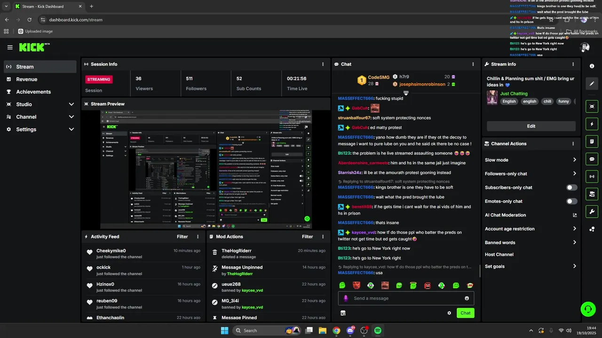Toggle Subscribers-only chat switch
602x338 pixels.
[571, 187]
